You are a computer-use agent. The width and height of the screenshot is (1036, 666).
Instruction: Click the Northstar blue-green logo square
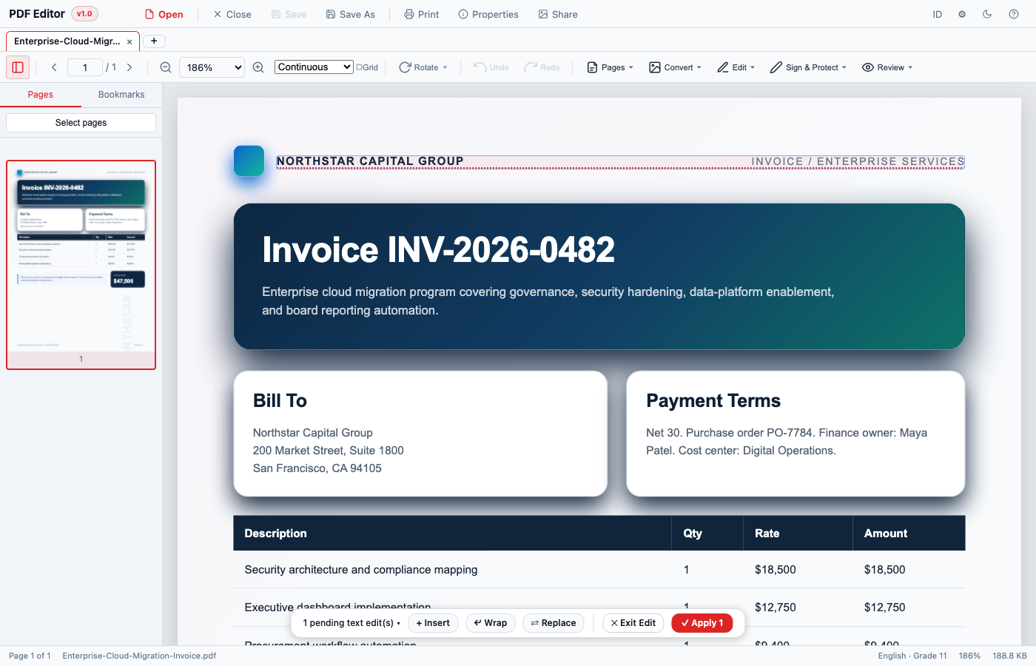point(249,161)
